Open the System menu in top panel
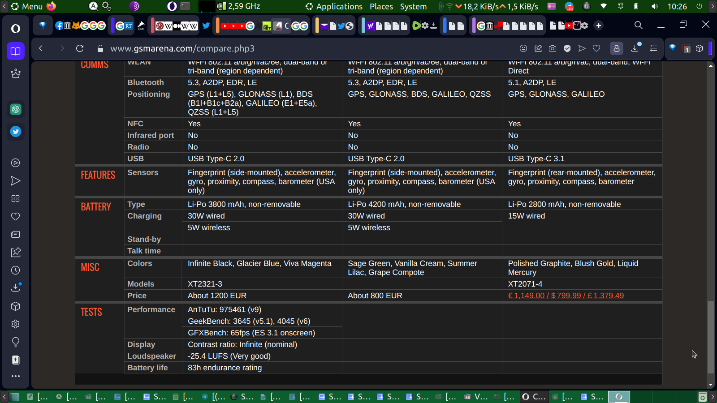The image size is (717, 403). pos(413,6)
